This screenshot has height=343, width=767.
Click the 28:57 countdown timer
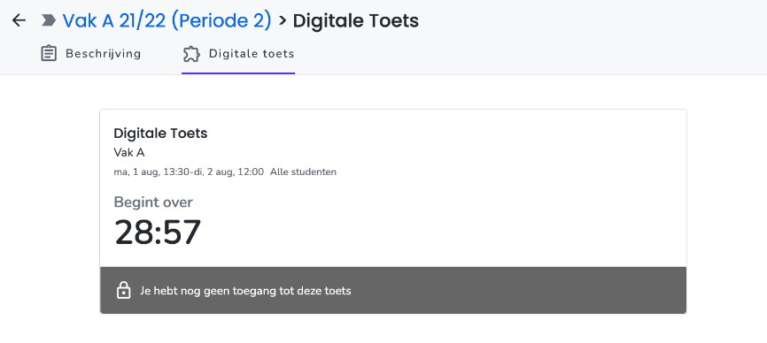pos(158,232)
